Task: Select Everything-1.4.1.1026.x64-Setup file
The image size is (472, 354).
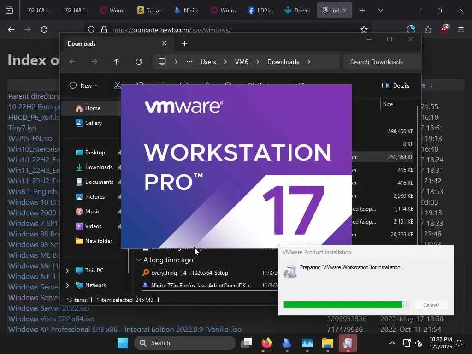Action: 189,273
